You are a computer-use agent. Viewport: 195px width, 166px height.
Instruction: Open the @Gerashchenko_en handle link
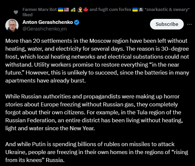pos(45,29)
